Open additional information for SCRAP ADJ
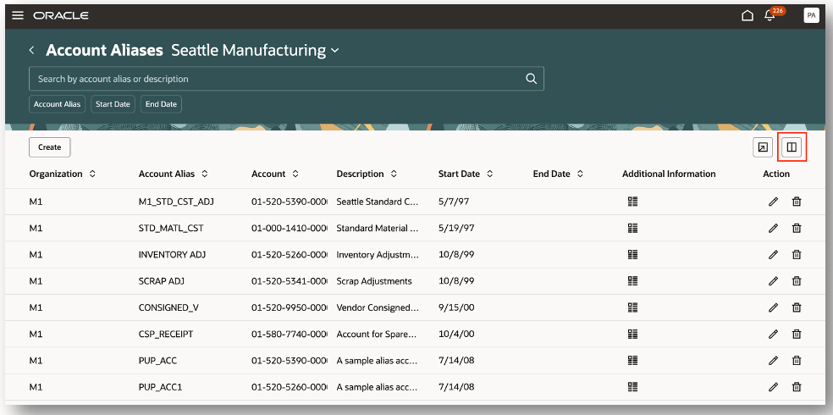 coord(632,280)
